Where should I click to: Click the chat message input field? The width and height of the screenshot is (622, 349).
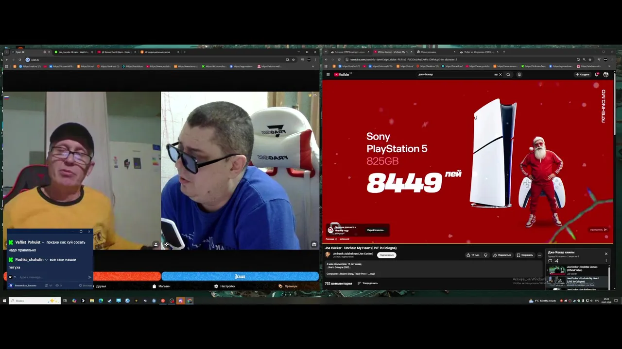click(52, 277)
